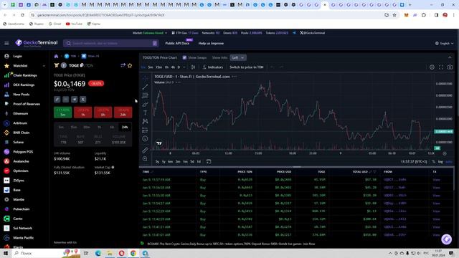Viewport: 459px width, 258px height.
Task: Open DEX Rankings in sidebar
Action: pos(24,85)
